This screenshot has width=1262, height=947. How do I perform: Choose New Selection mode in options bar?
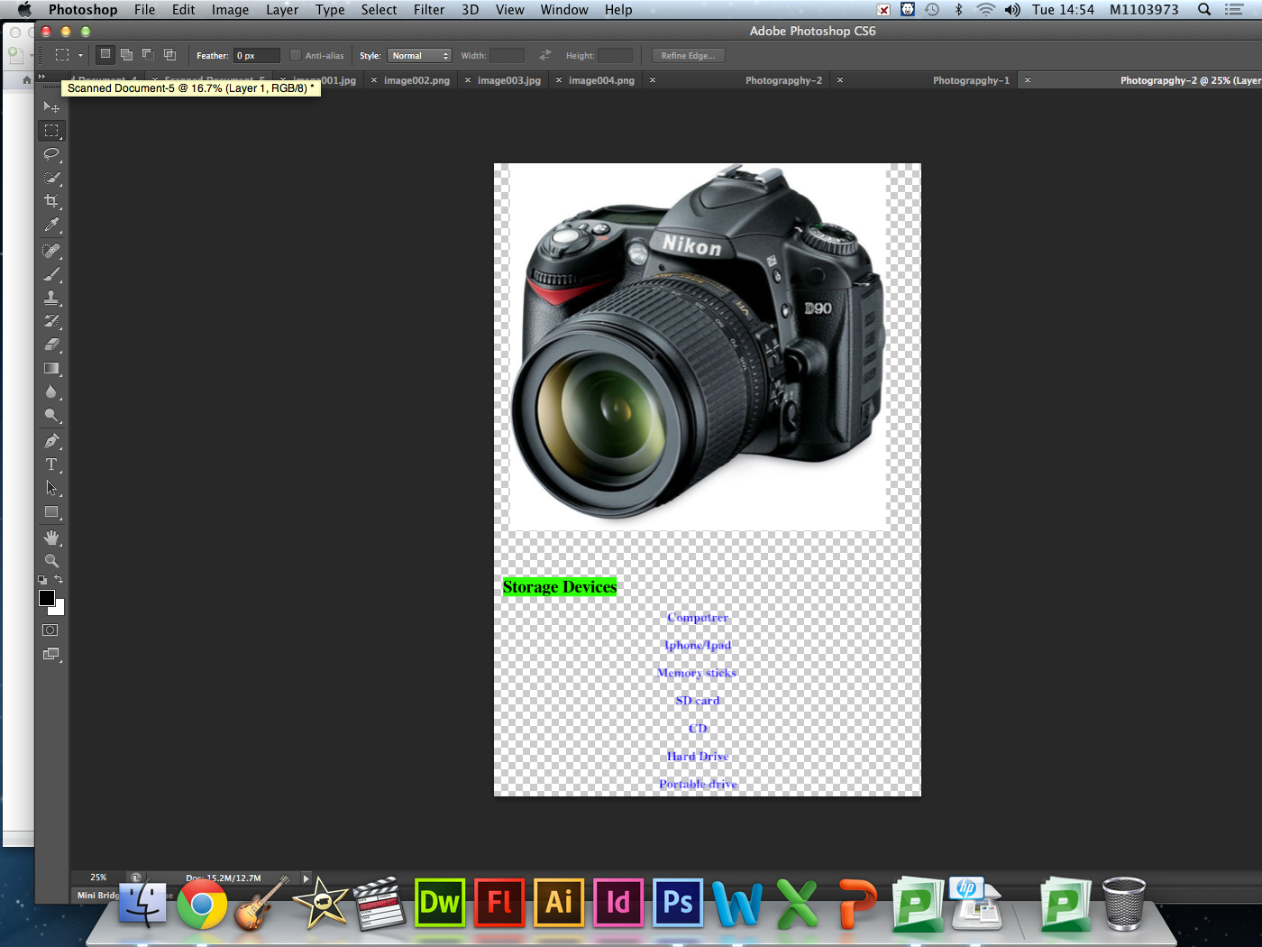105,55
